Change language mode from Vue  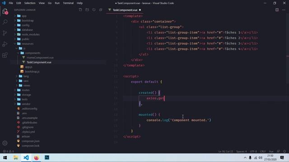point(271,151)
